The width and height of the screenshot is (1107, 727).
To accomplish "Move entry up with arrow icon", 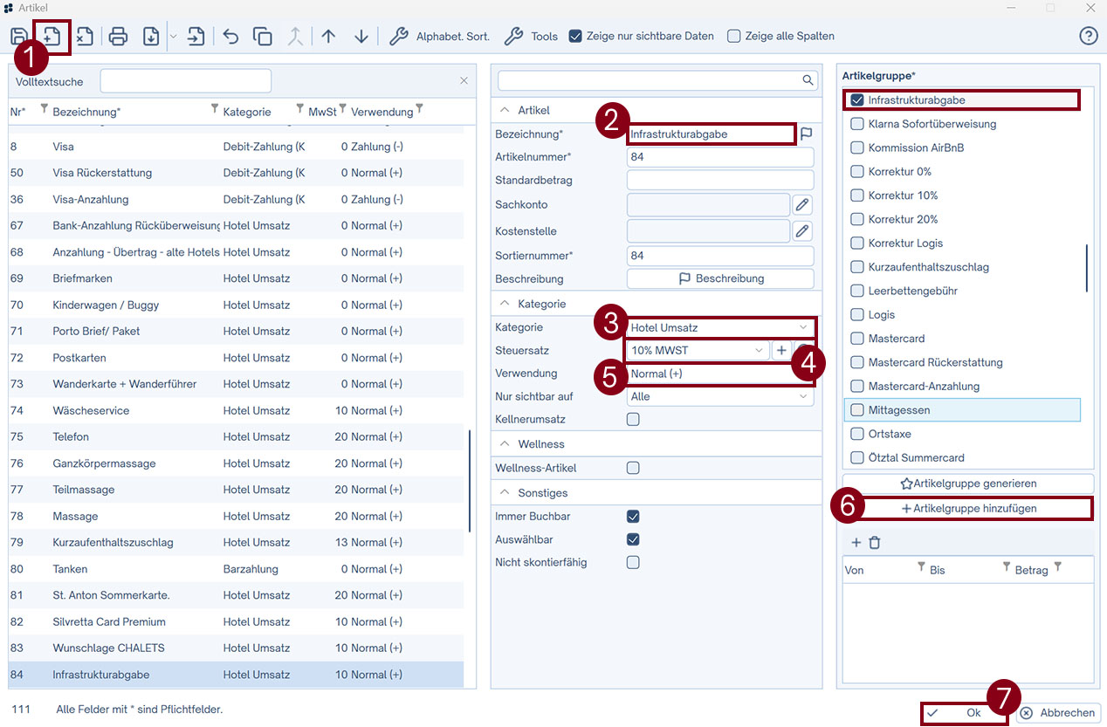I will pos(328,37).
